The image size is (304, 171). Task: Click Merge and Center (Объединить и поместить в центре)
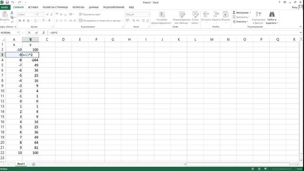[100, 20]
